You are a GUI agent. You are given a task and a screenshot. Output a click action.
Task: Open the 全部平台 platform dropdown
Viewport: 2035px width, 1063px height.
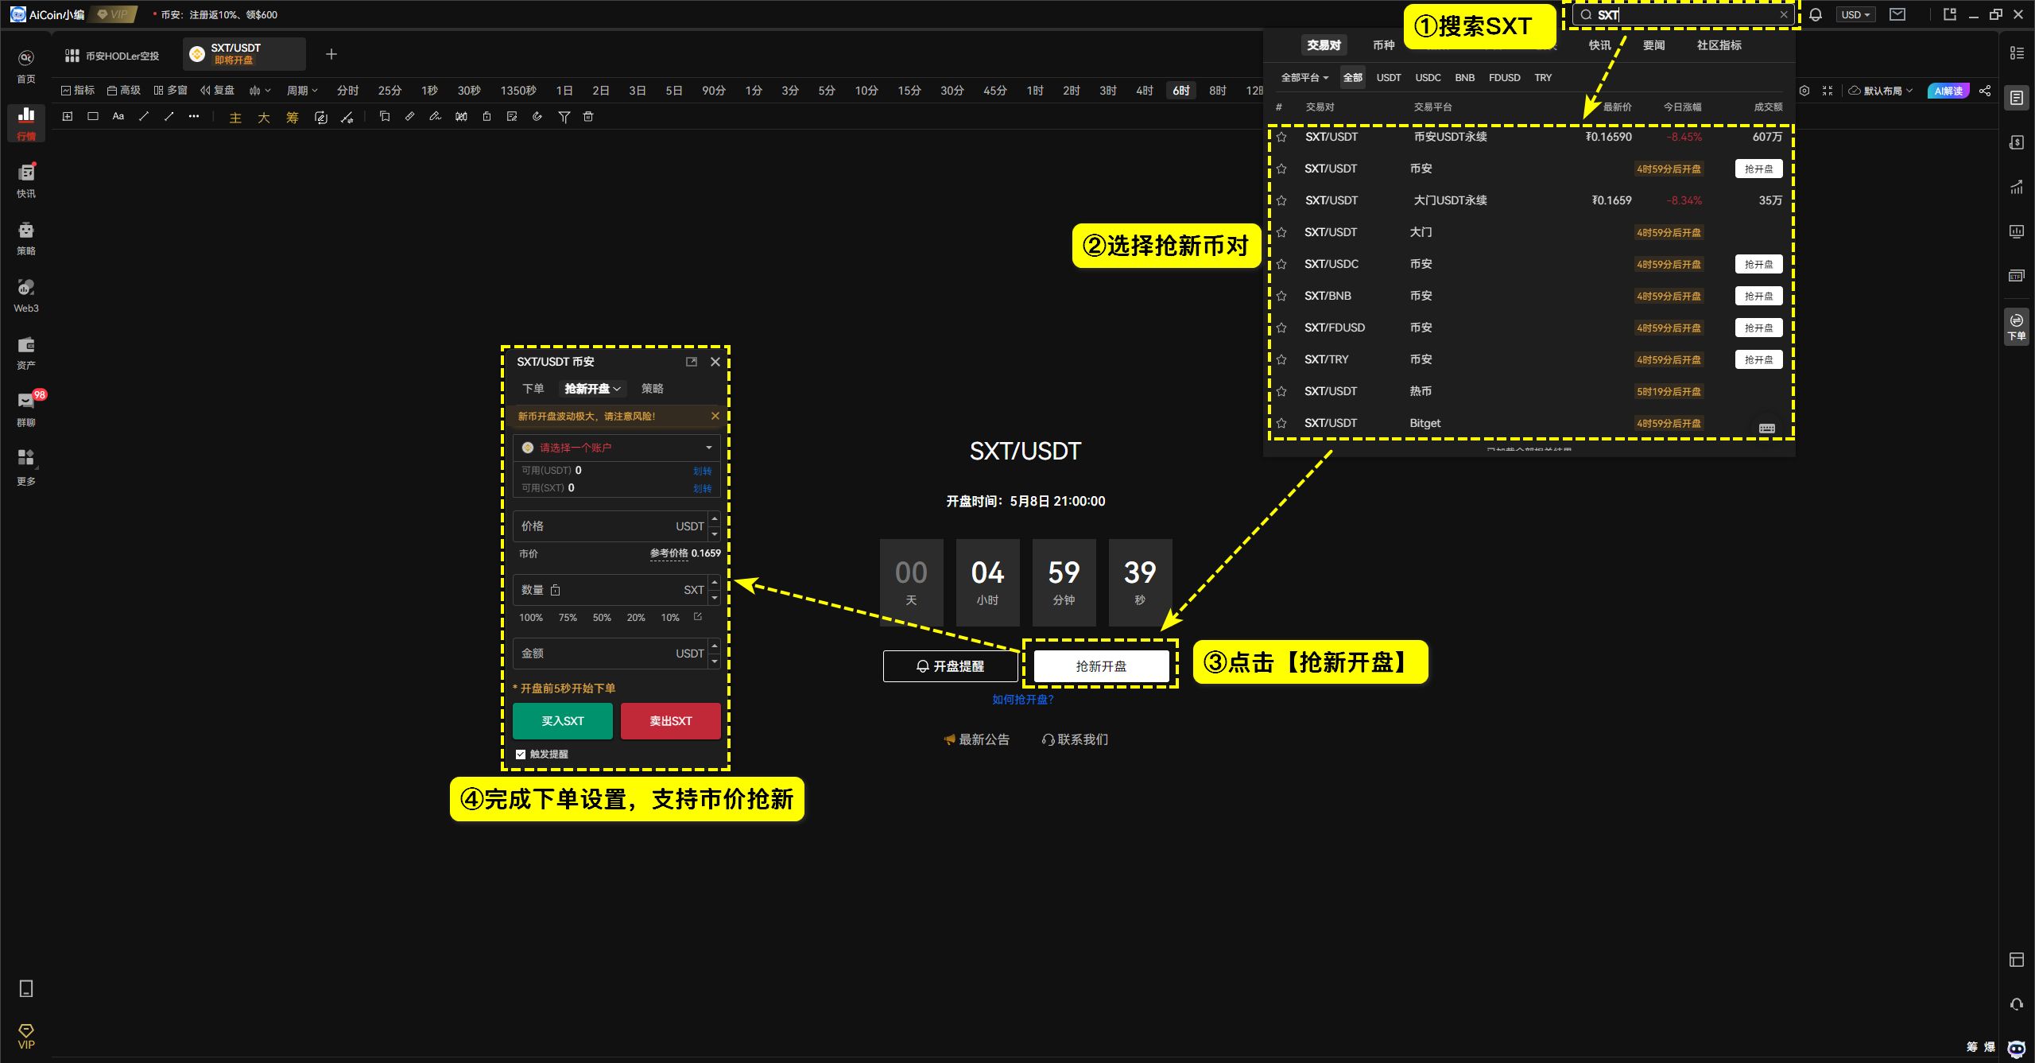click(x=1304, y=77)
